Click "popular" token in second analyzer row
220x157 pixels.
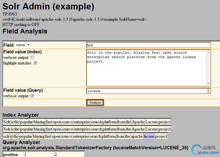point(27,129)
